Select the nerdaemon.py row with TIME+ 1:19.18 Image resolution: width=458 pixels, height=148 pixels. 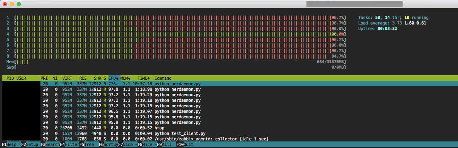click(229, 100)
